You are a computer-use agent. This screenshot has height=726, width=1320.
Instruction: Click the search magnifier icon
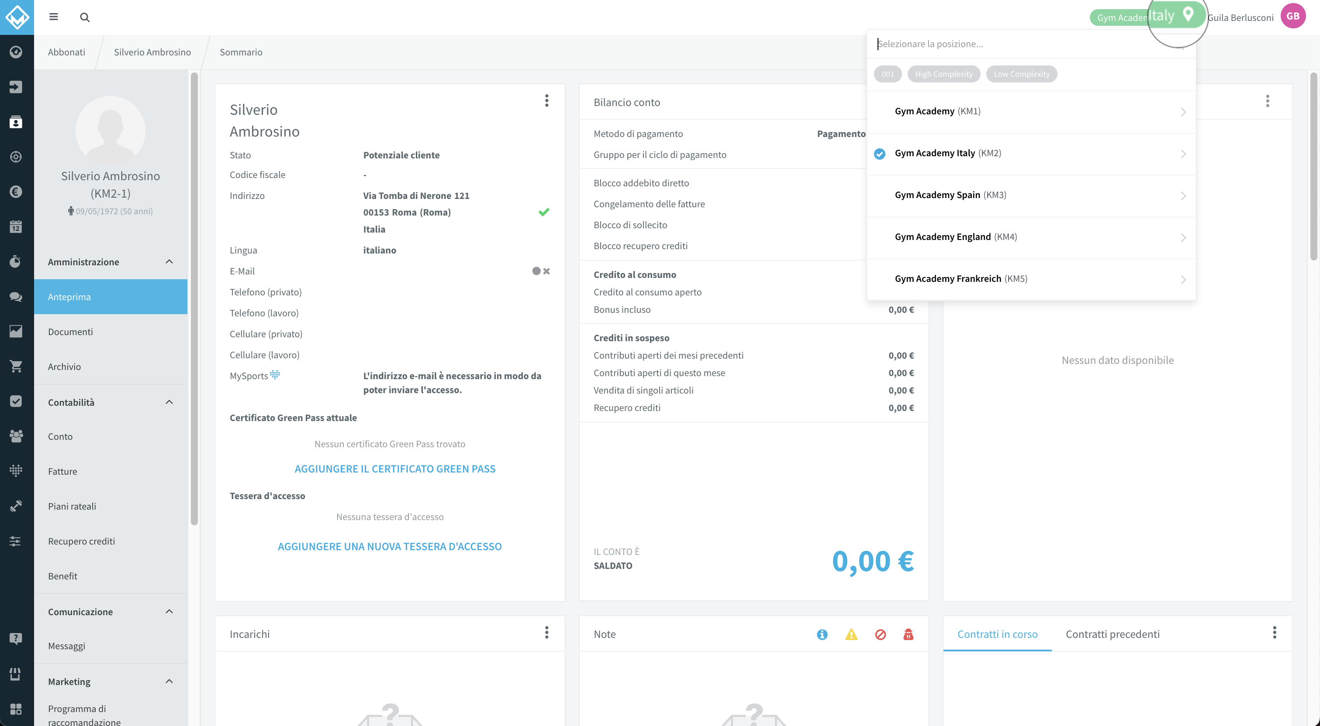tap(85, 17)
